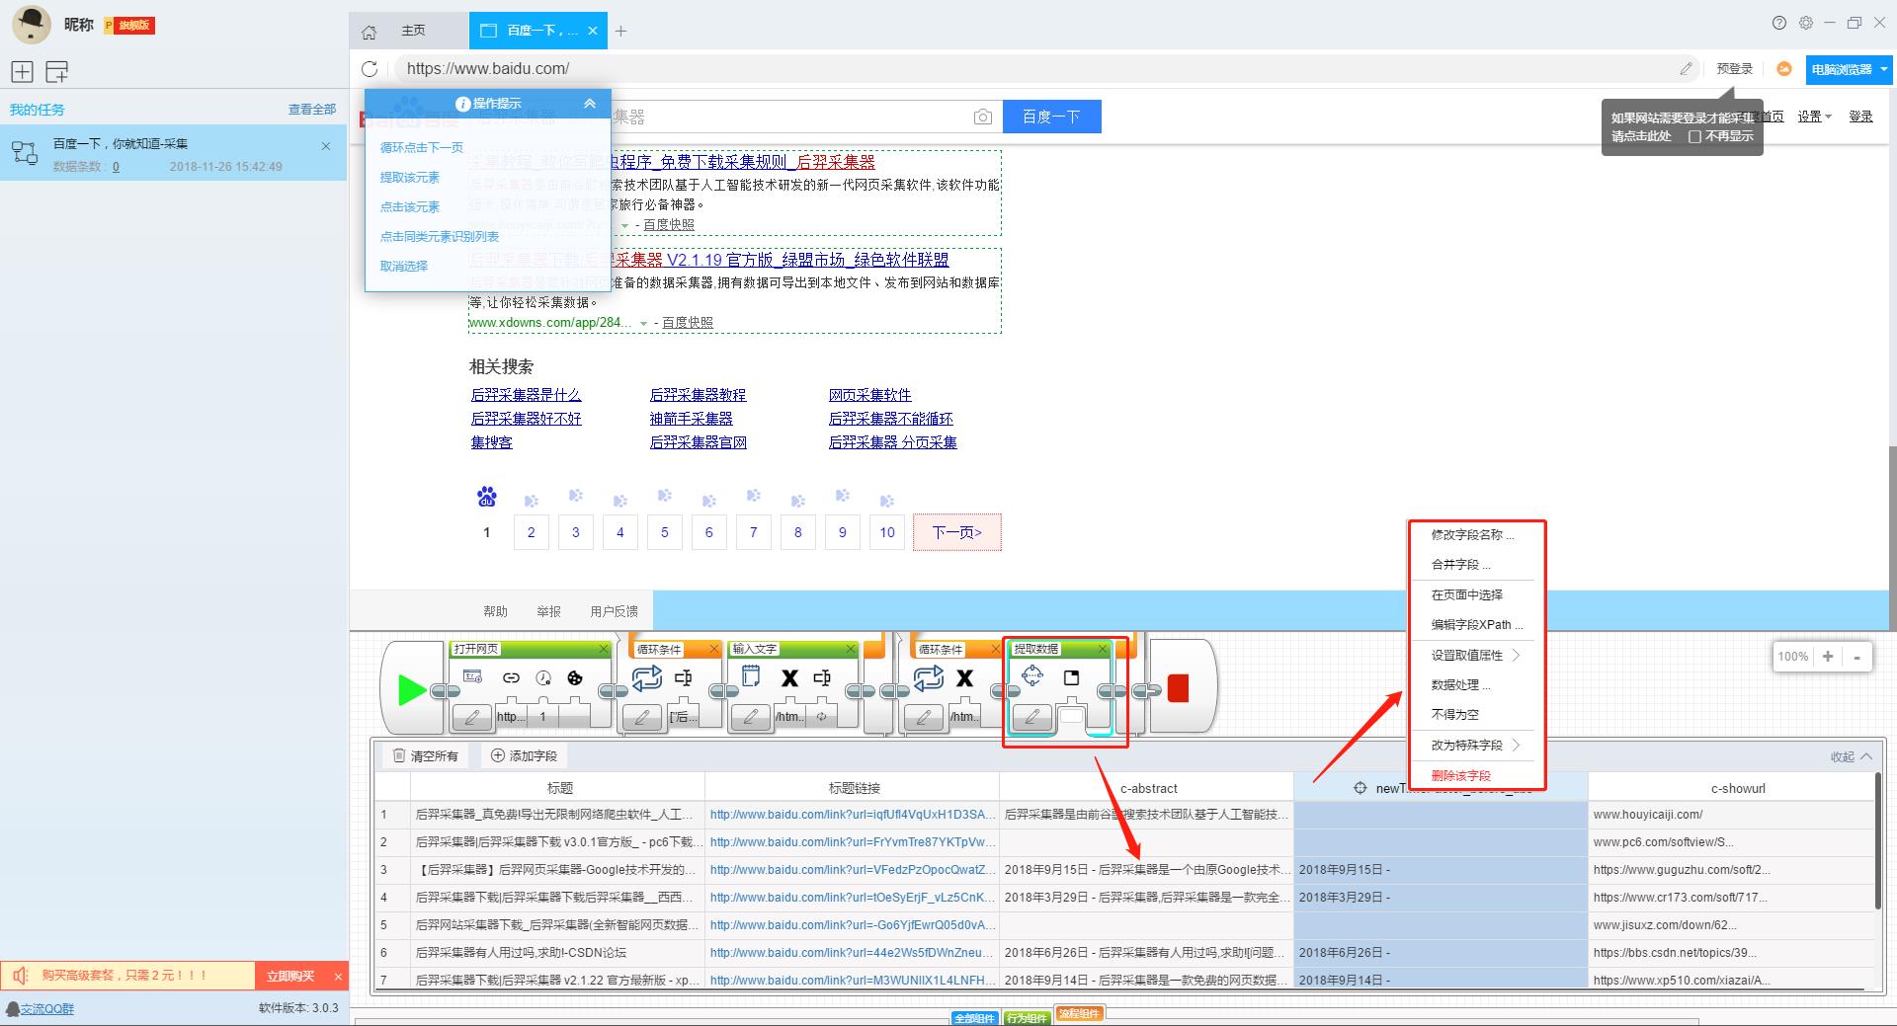Click the link icon in 打开网页 block
Screen dimensions: 1897x1026
[511, 677]
